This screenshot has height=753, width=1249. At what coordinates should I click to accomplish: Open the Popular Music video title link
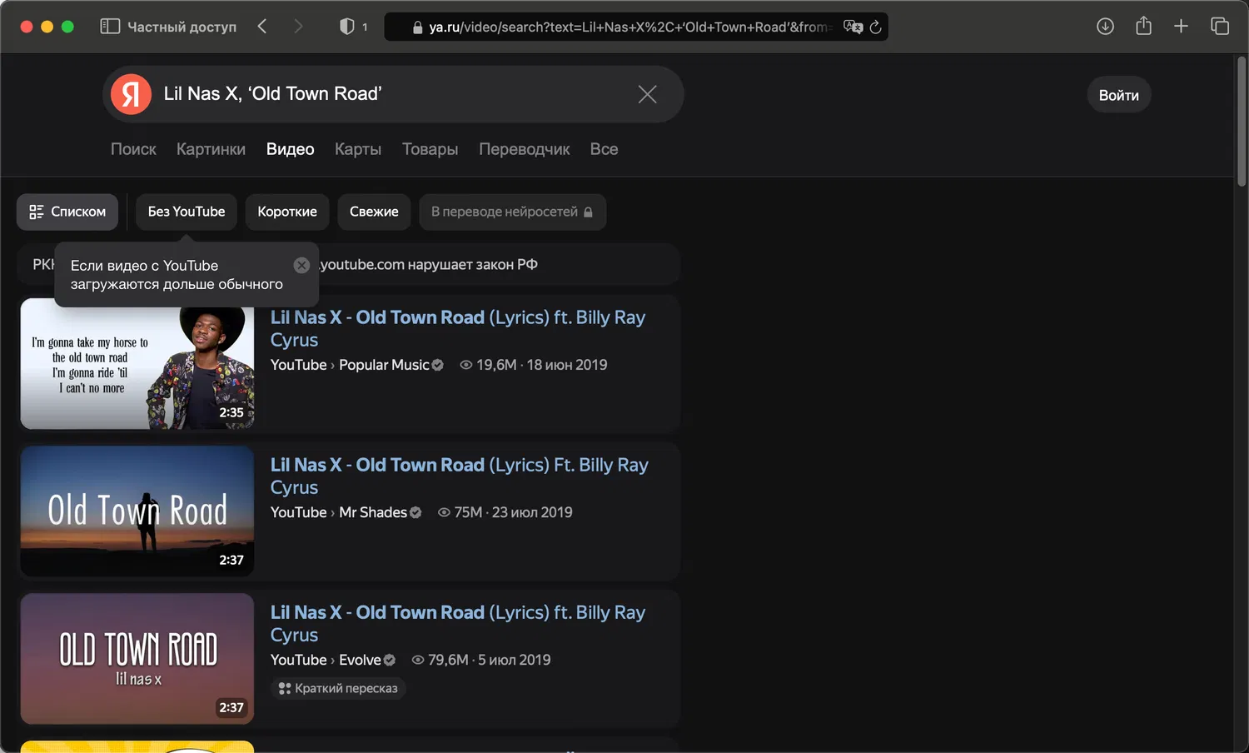coord(458,328)
